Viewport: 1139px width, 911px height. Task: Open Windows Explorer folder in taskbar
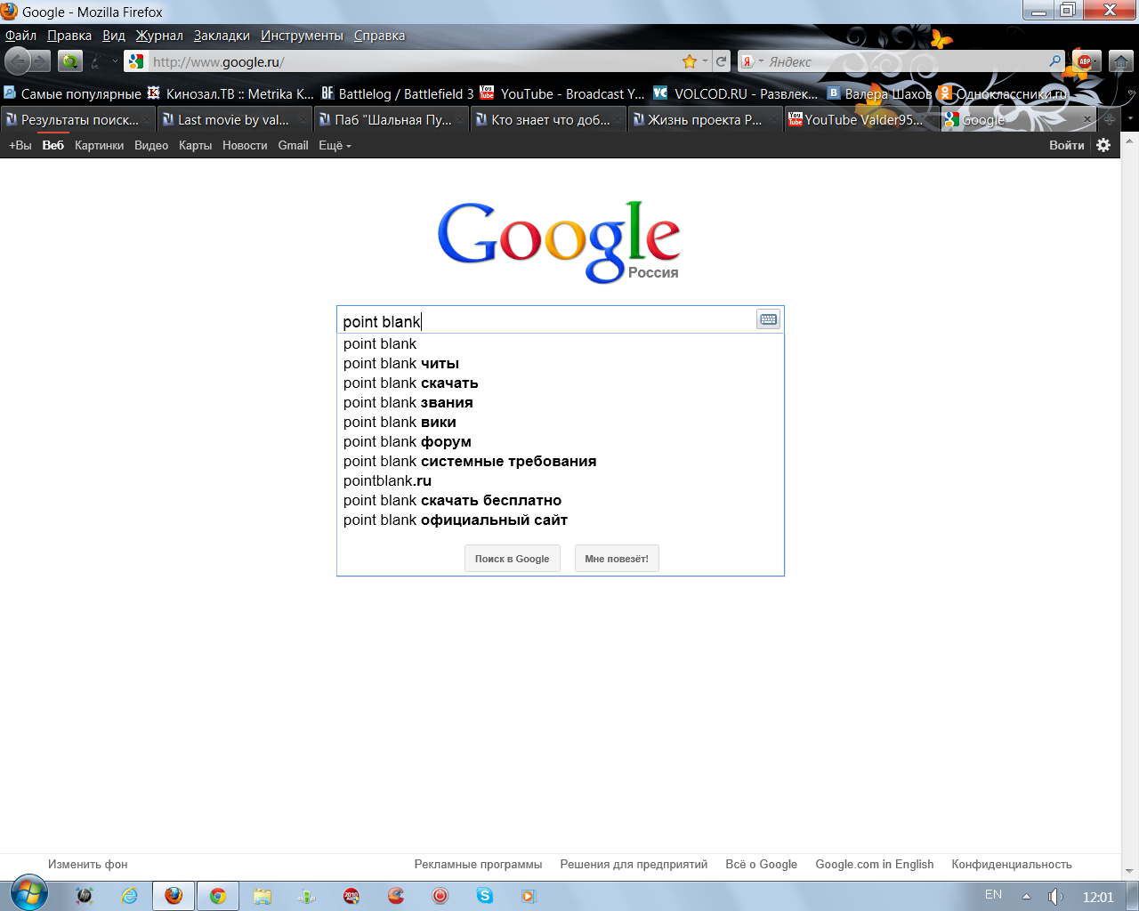[x=263, y=896]
